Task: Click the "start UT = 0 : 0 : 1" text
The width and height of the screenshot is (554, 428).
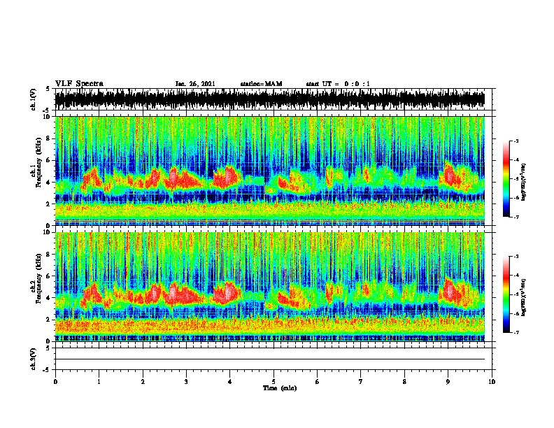Action: [338, 84]
